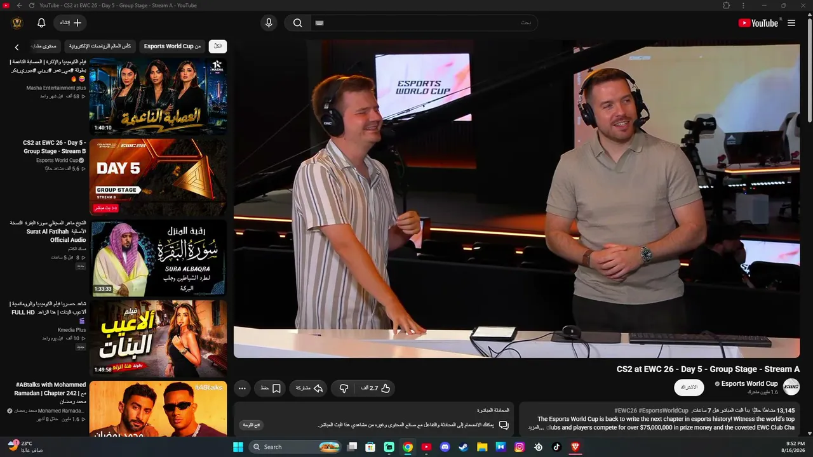Open Google Chrome from the taskbar

[x=408, y=447]
